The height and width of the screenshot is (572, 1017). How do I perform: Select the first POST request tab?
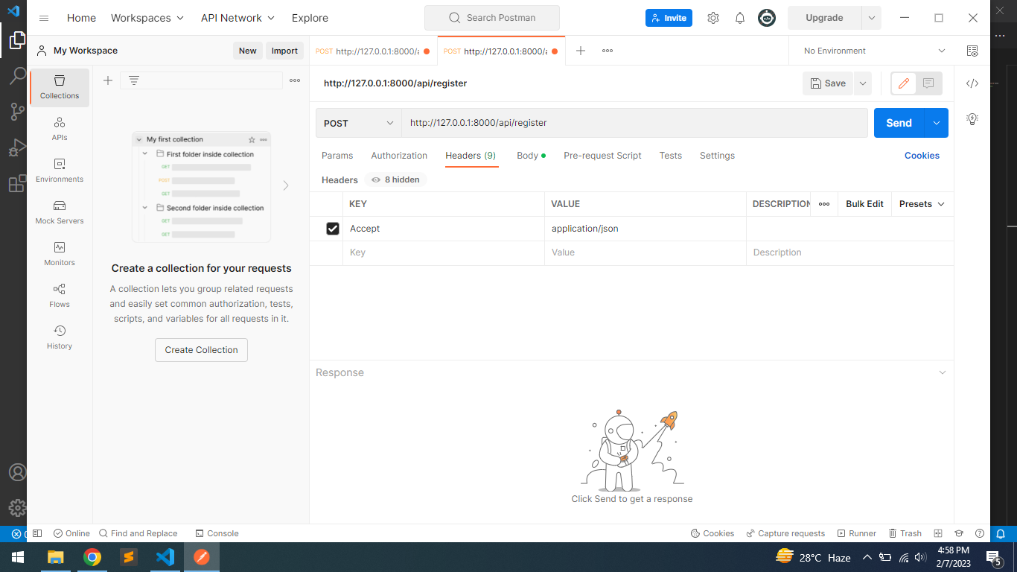point(373,51)
